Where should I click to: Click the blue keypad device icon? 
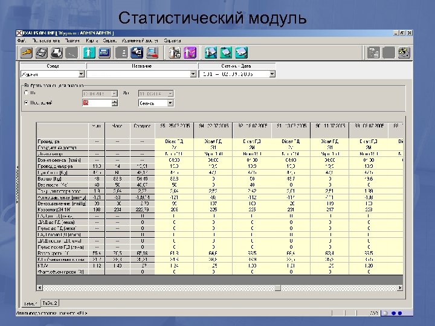[104, 53]
